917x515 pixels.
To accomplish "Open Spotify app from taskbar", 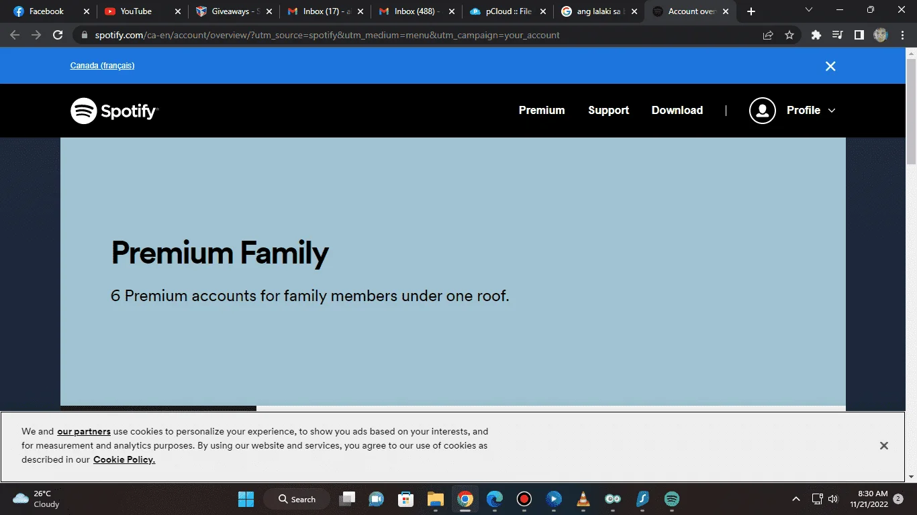I will click(x=672, y=499).
